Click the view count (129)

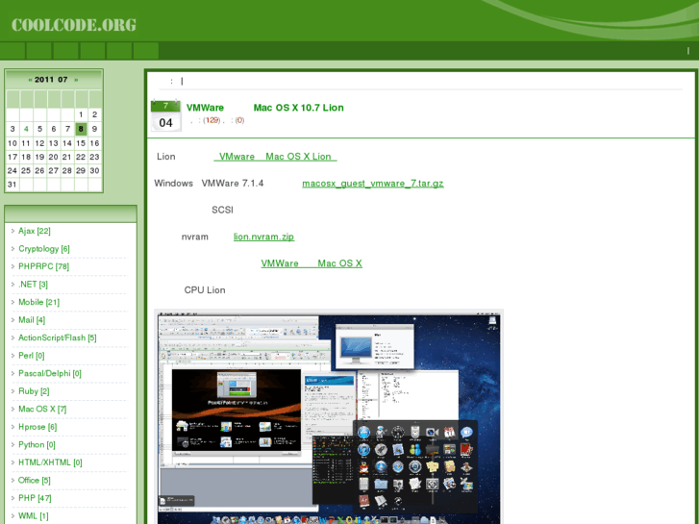(212, 120)
